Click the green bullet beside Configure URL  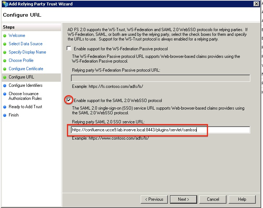(x=5, y=77)
